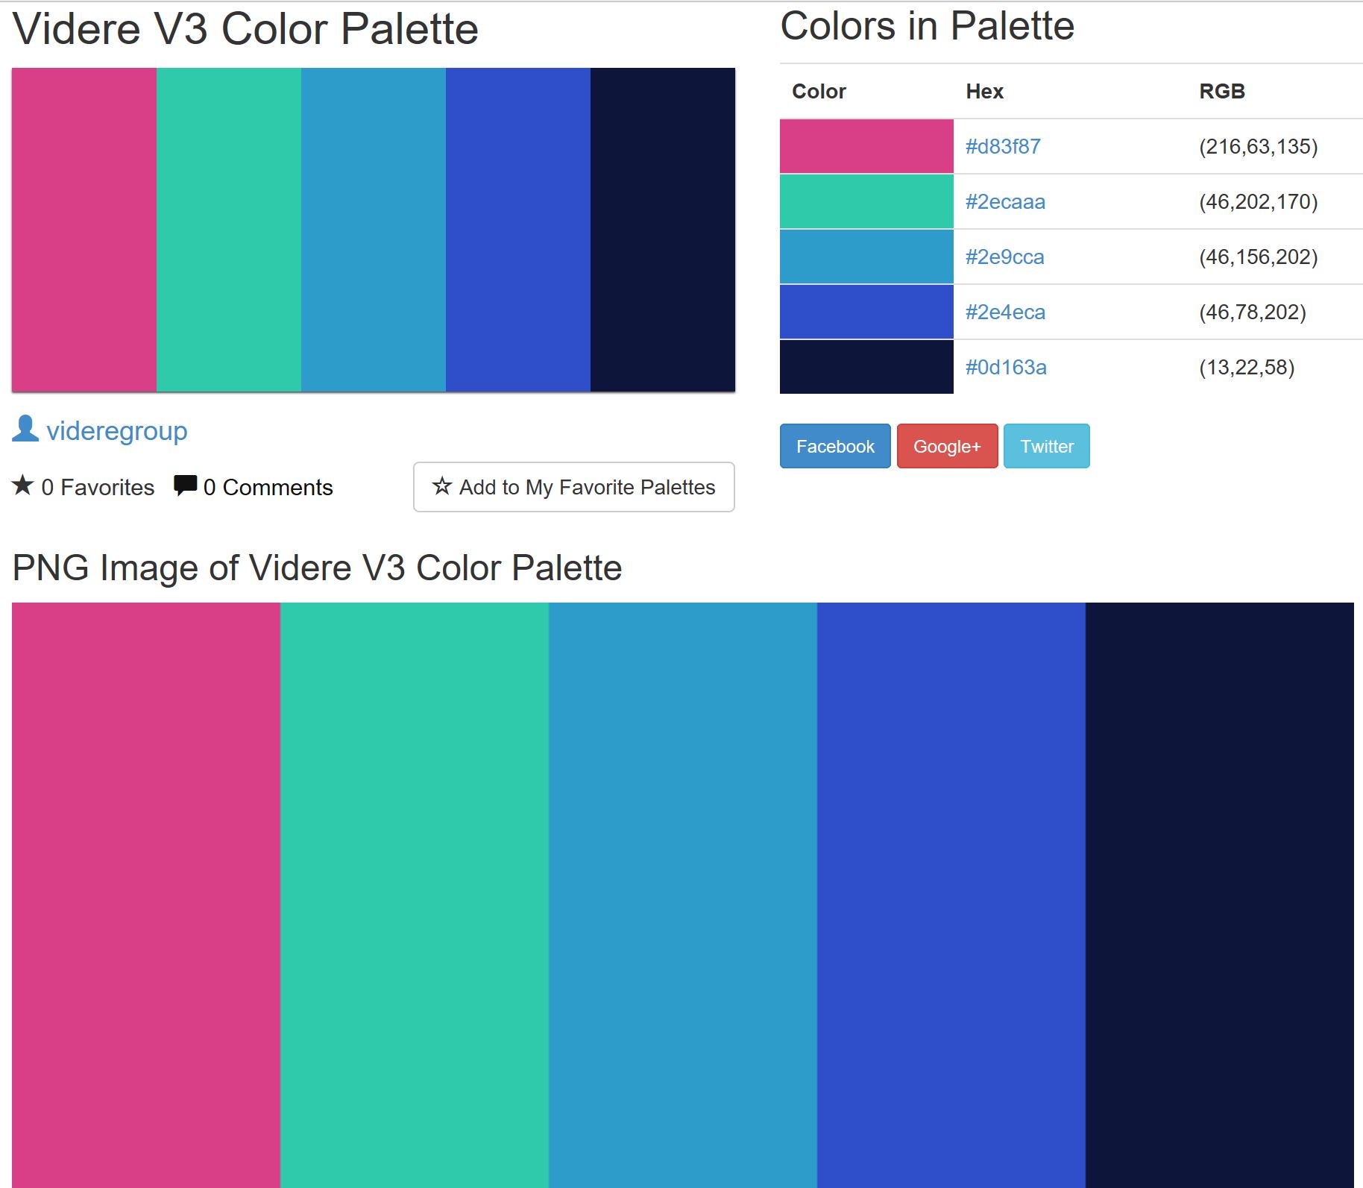
Task: Add palette to My Favorite Palettes
Action: [573, 487]
